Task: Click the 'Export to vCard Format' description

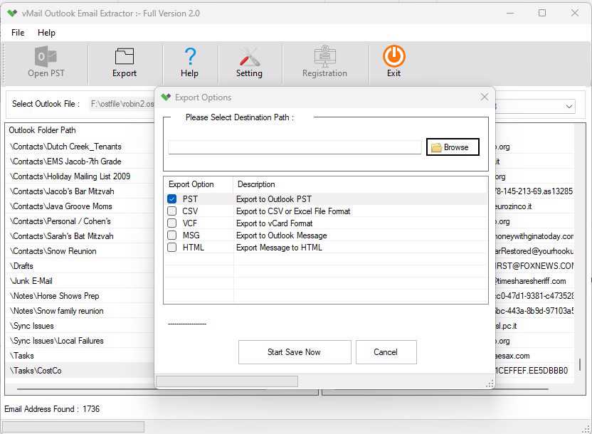Action: coord(274,223)
